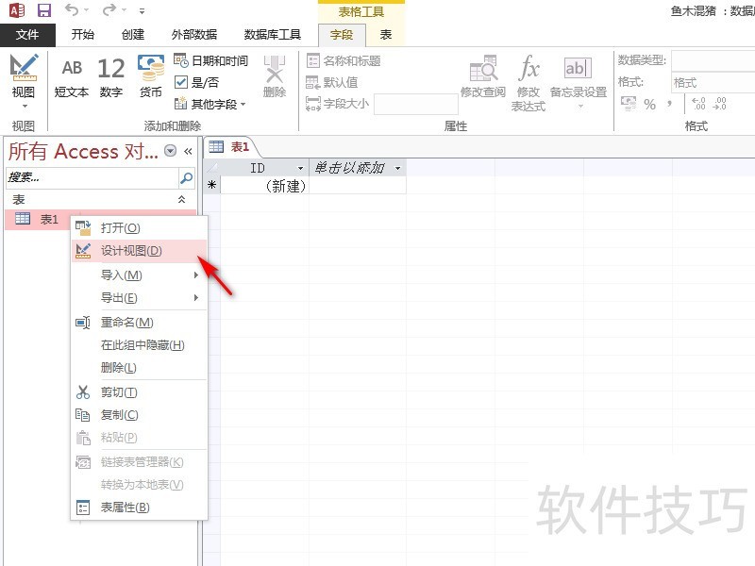Open the quick access toolbar customize dropdown
This screenshot has height=566, width=755.
tap(142, 10)
